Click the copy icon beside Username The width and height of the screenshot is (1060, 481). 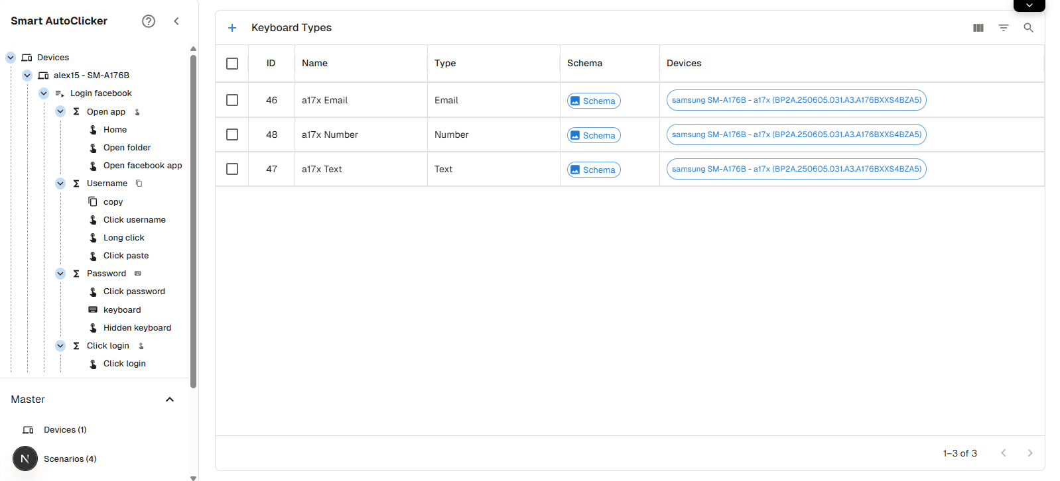click(x=139, y=184)
